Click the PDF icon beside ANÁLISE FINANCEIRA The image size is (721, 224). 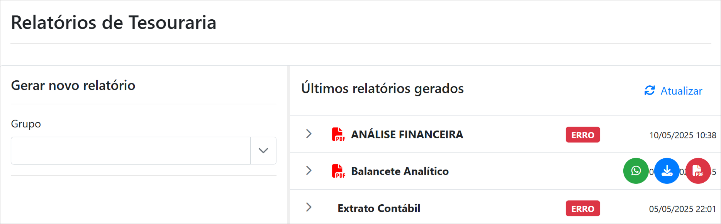[x=338, y=134]
